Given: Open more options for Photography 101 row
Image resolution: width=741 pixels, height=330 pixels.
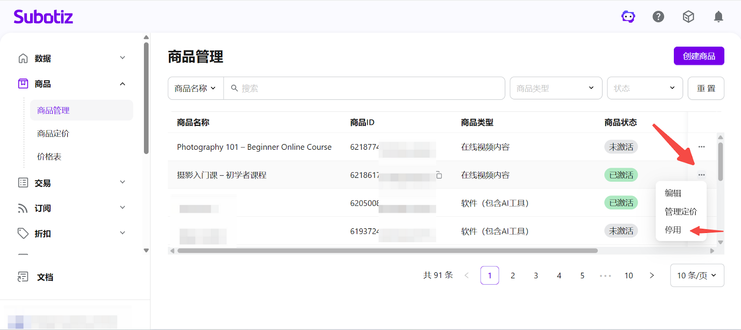Looking at the screenshot, I should click(702, 147).
